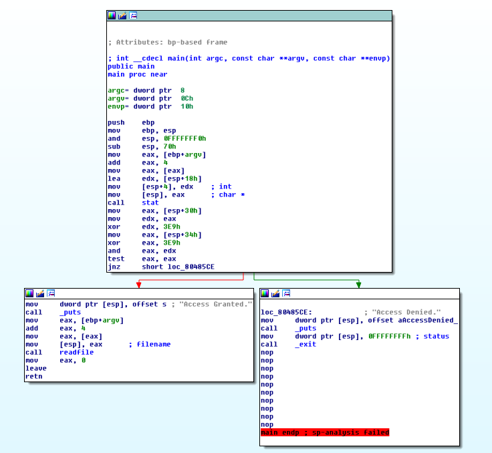Image resolution: width=492 pixels, height=453 pixels.
Task: Click the main function prototype comment
Action: (x=249, y=58)
